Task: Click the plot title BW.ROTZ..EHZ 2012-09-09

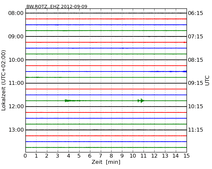Action: [x=57, y=6]
